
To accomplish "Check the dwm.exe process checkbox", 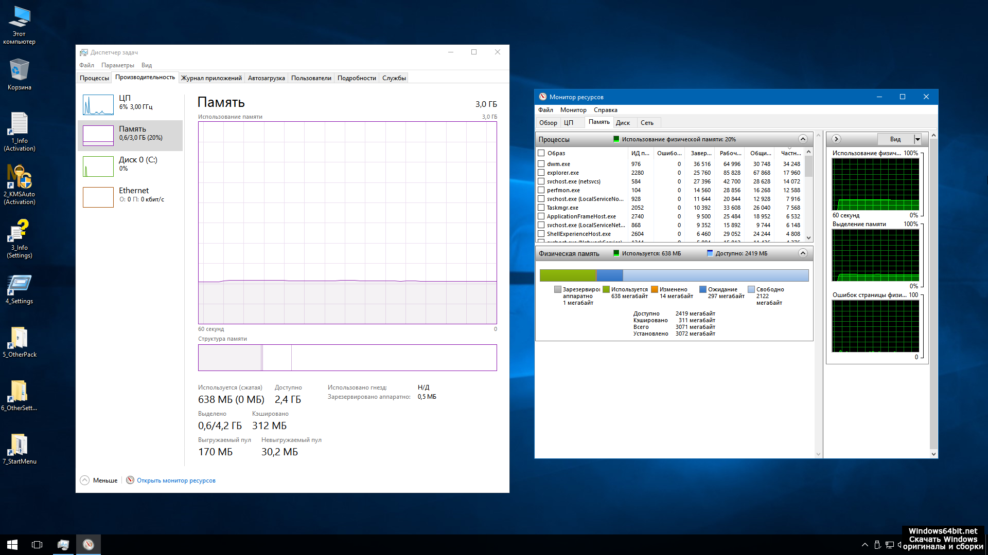I will coord(541,164).
